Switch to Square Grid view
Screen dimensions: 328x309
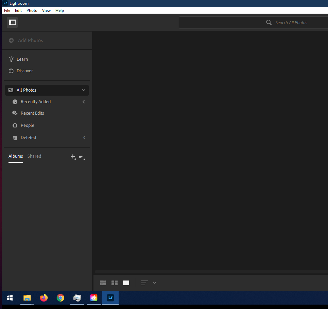coord(115,283)
